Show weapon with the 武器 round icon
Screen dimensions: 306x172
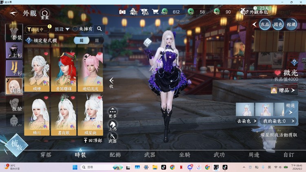(x=113, y=138)
